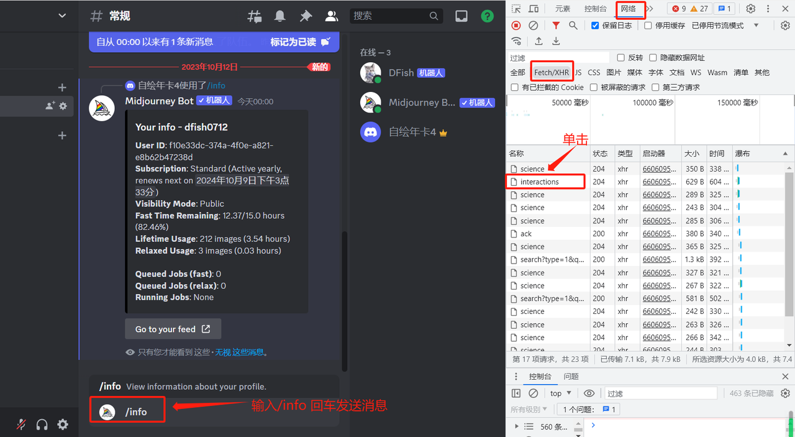Screen dimensions: 795x437
Task: Toggle the member list icon
Action: pyautogui.click(x=332, y=17)
